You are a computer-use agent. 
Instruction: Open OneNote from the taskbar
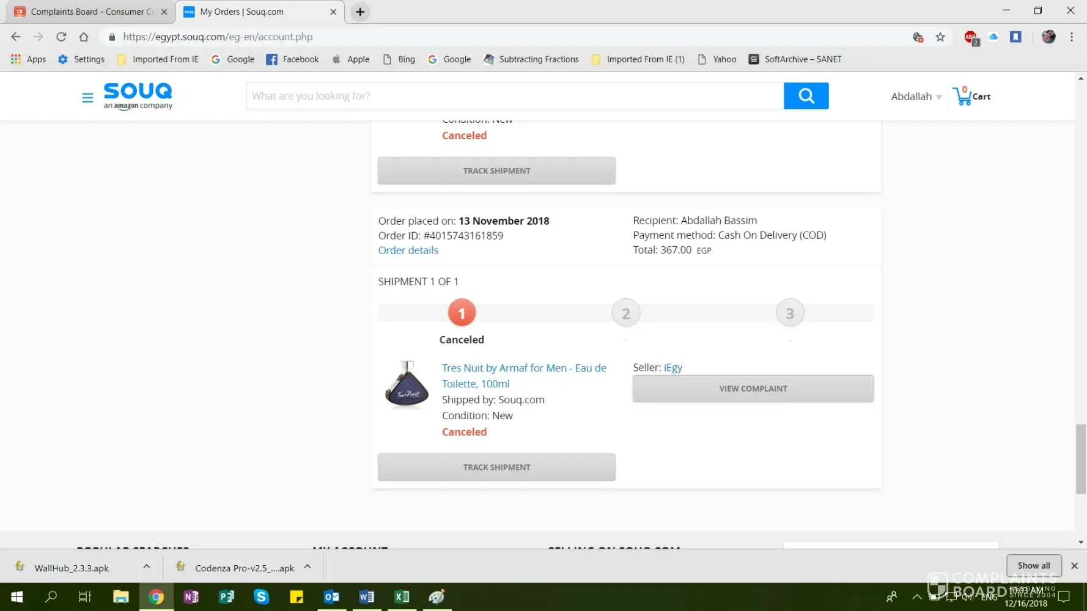click(x=191, y=597)
